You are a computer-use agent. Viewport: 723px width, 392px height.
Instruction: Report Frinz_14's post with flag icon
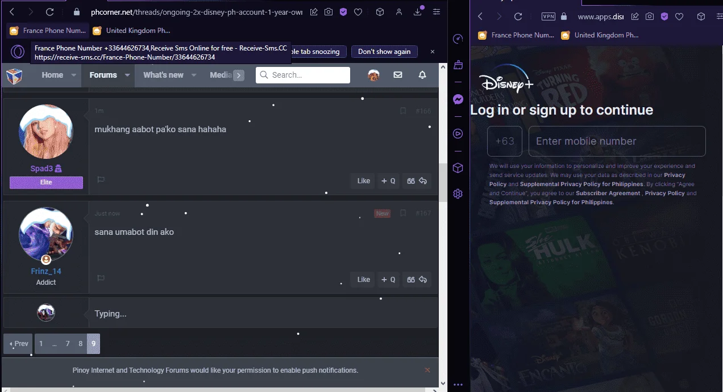101,278
